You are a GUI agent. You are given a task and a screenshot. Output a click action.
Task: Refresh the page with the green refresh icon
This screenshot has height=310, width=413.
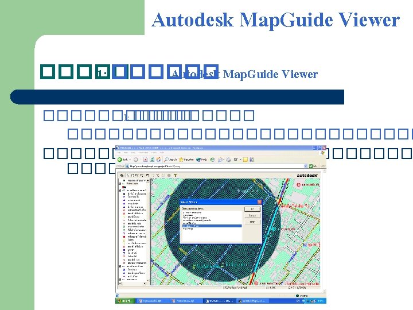152,160
